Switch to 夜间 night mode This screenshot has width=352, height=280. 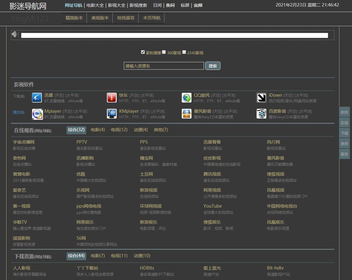170,5
